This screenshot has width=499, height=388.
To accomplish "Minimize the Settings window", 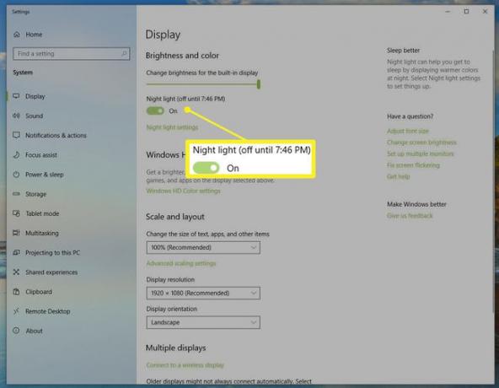I will tap(448, 12).
